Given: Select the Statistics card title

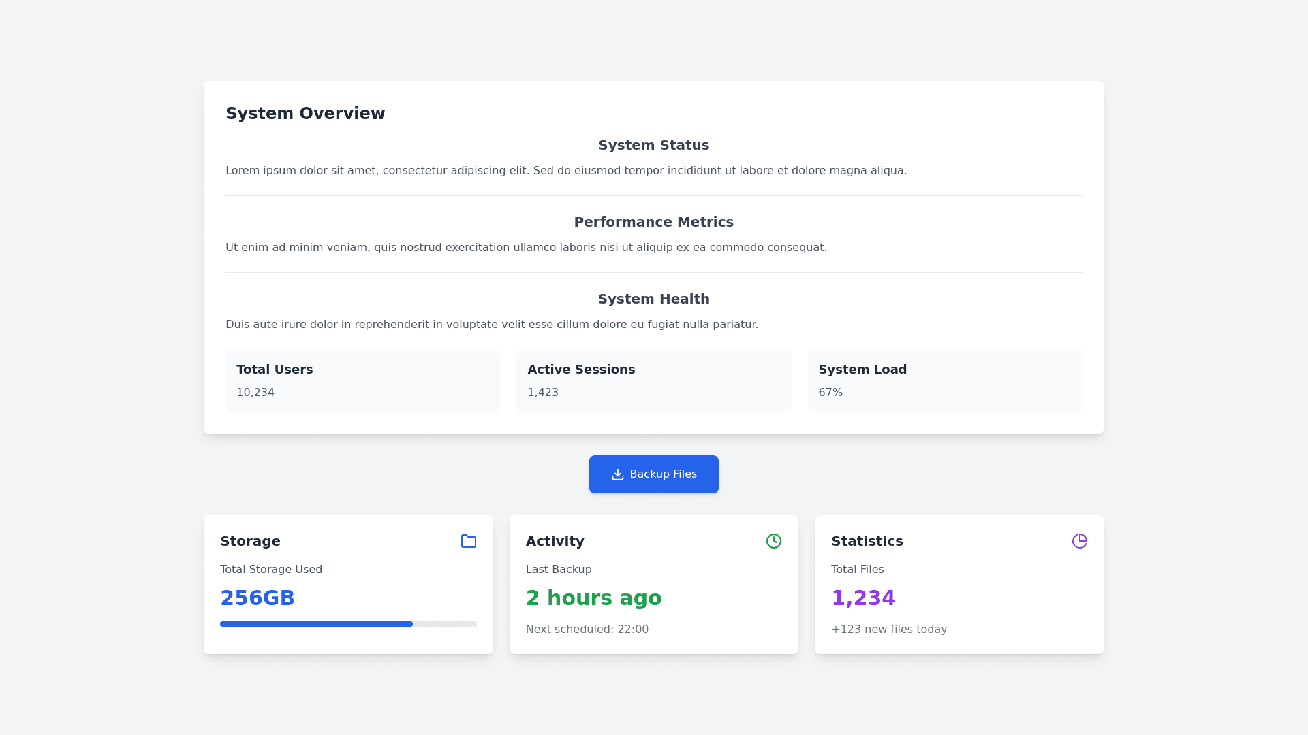Looking at the screenshot, I should pos(867,541).
